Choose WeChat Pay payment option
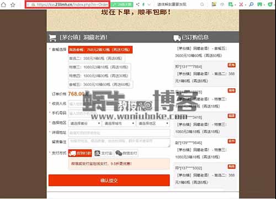276x199 pixels. pos(126,153)
